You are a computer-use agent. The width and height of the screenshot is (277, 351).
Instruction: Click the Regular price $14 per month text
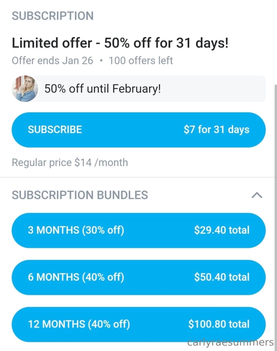click(70, 162)
